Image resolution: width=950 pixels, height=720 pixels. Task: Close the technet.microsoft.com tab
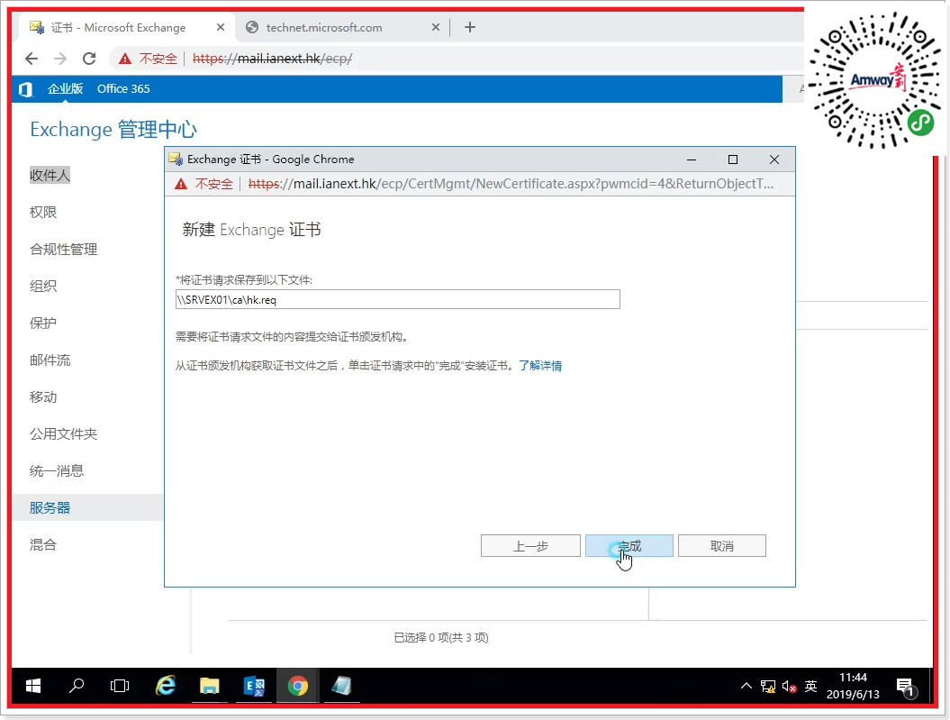435,27
